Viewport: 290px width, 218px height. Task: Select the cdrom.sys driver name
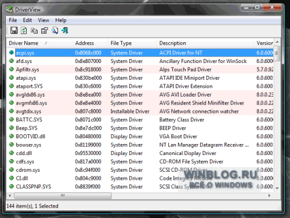28,170
